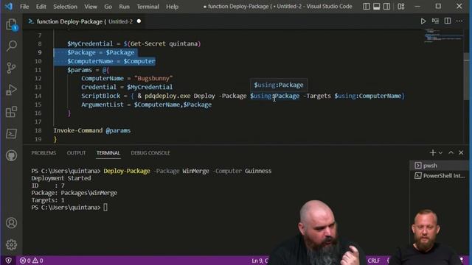Open the Explorer view in activity bar
472x265 pixels.
point(12,24)
